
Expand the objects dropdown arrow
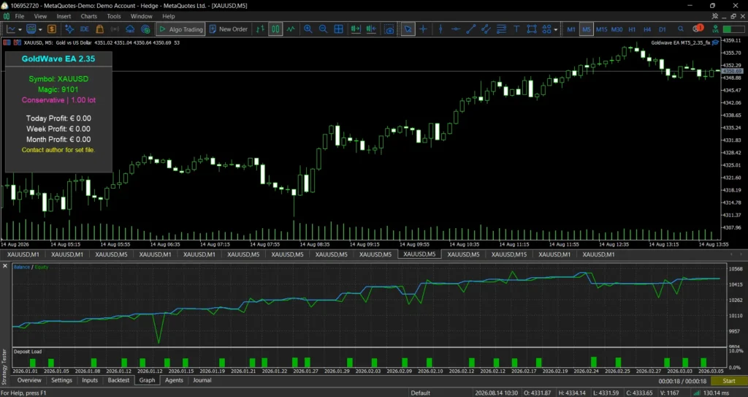point(556,30)
